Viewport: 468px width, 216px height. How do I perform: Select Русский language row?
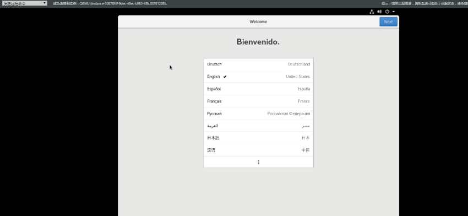[258, 114]
